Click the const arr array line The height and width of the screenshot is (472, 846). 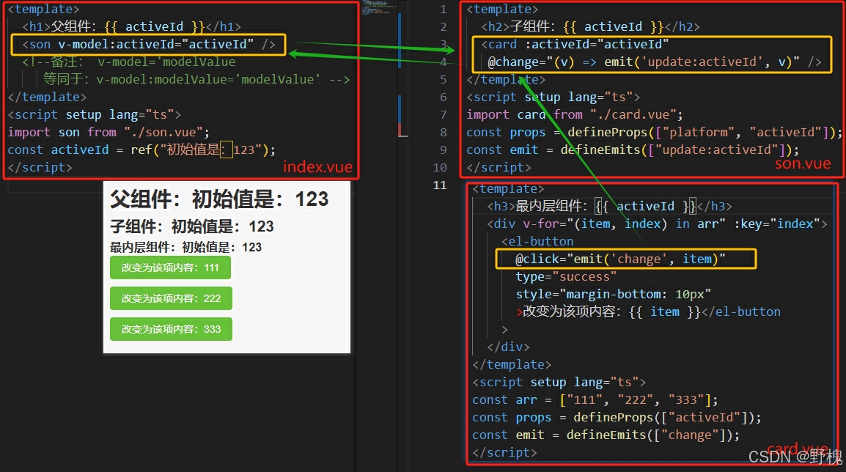(x=595, y=399)
